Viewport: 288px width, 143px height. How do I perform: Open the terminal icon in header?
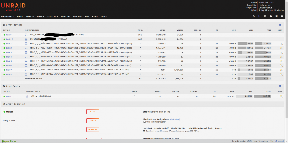point(259,16)
